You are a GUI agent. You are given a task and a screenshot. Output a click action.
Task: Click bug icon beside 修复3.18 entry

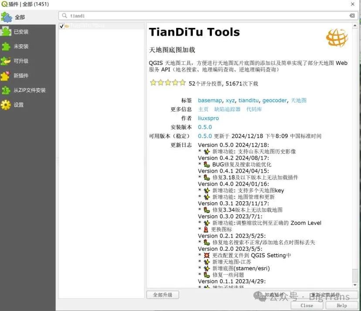tap(207, 177)
